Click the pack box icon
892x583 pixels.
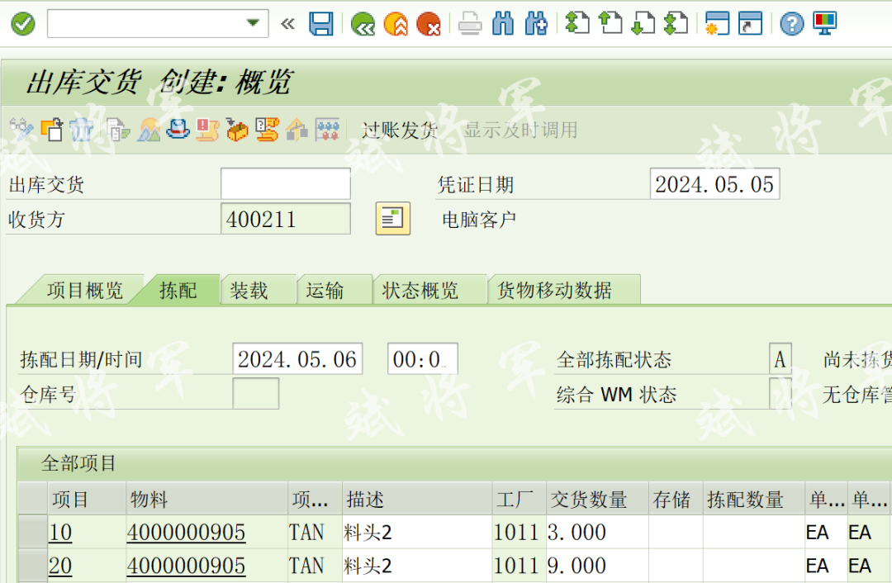tap(237, 130)
